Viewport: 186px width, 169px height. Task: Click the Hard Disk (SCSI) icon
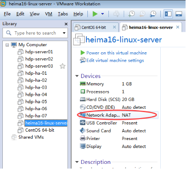pos(83,99)
